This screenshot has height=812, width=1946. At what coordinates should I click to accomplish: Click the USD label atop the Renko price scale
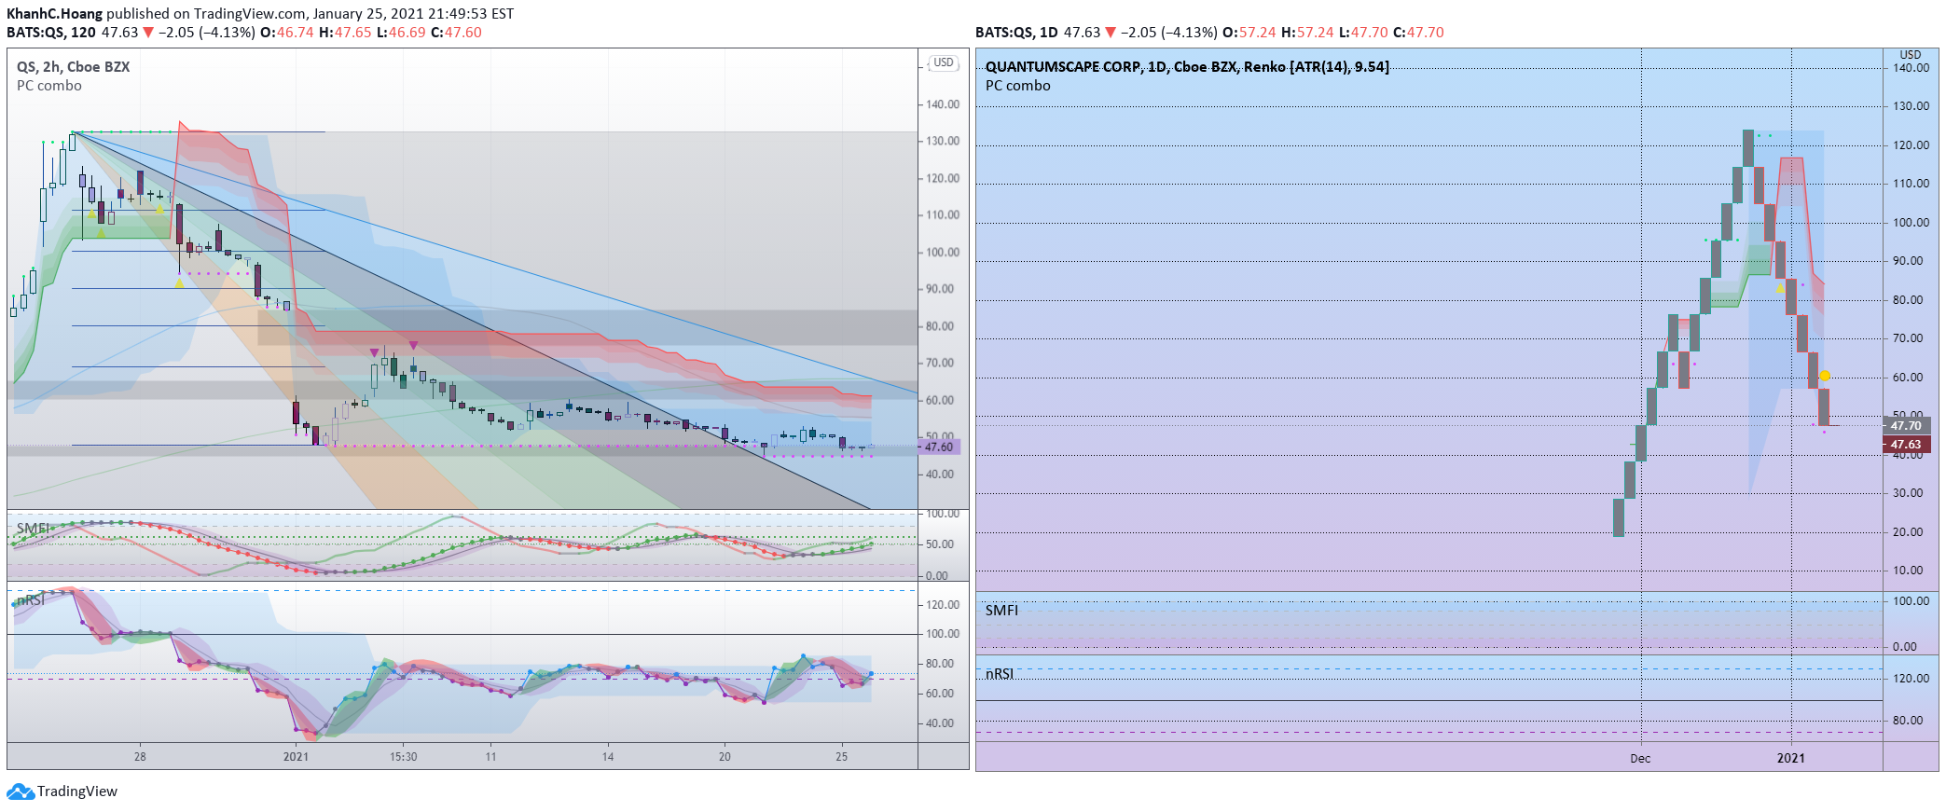1911,55
